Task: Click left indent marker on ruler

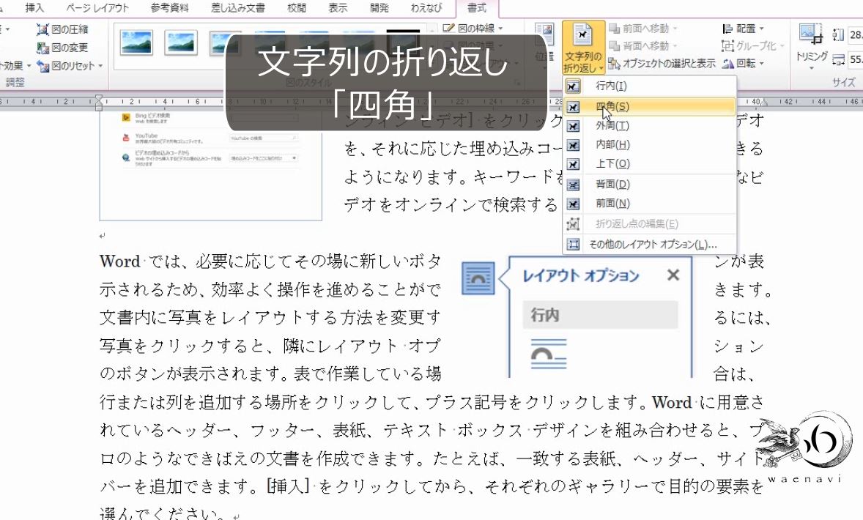Action: (x=98, y=103)
